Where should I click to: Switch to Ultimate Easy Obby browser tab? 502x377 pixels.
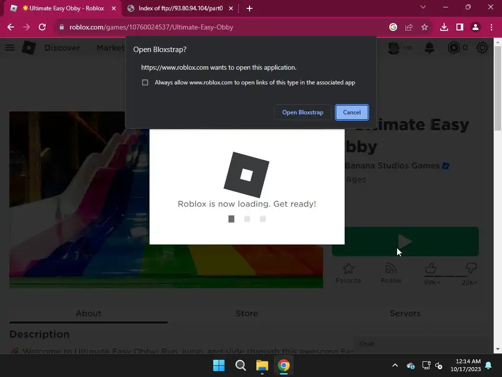(x=62, y=8)
